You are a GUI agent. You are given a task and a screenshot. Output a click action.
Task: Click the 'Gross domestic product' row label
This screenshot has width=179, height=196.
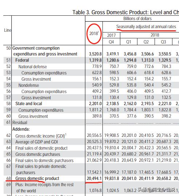tap(37, 178)
